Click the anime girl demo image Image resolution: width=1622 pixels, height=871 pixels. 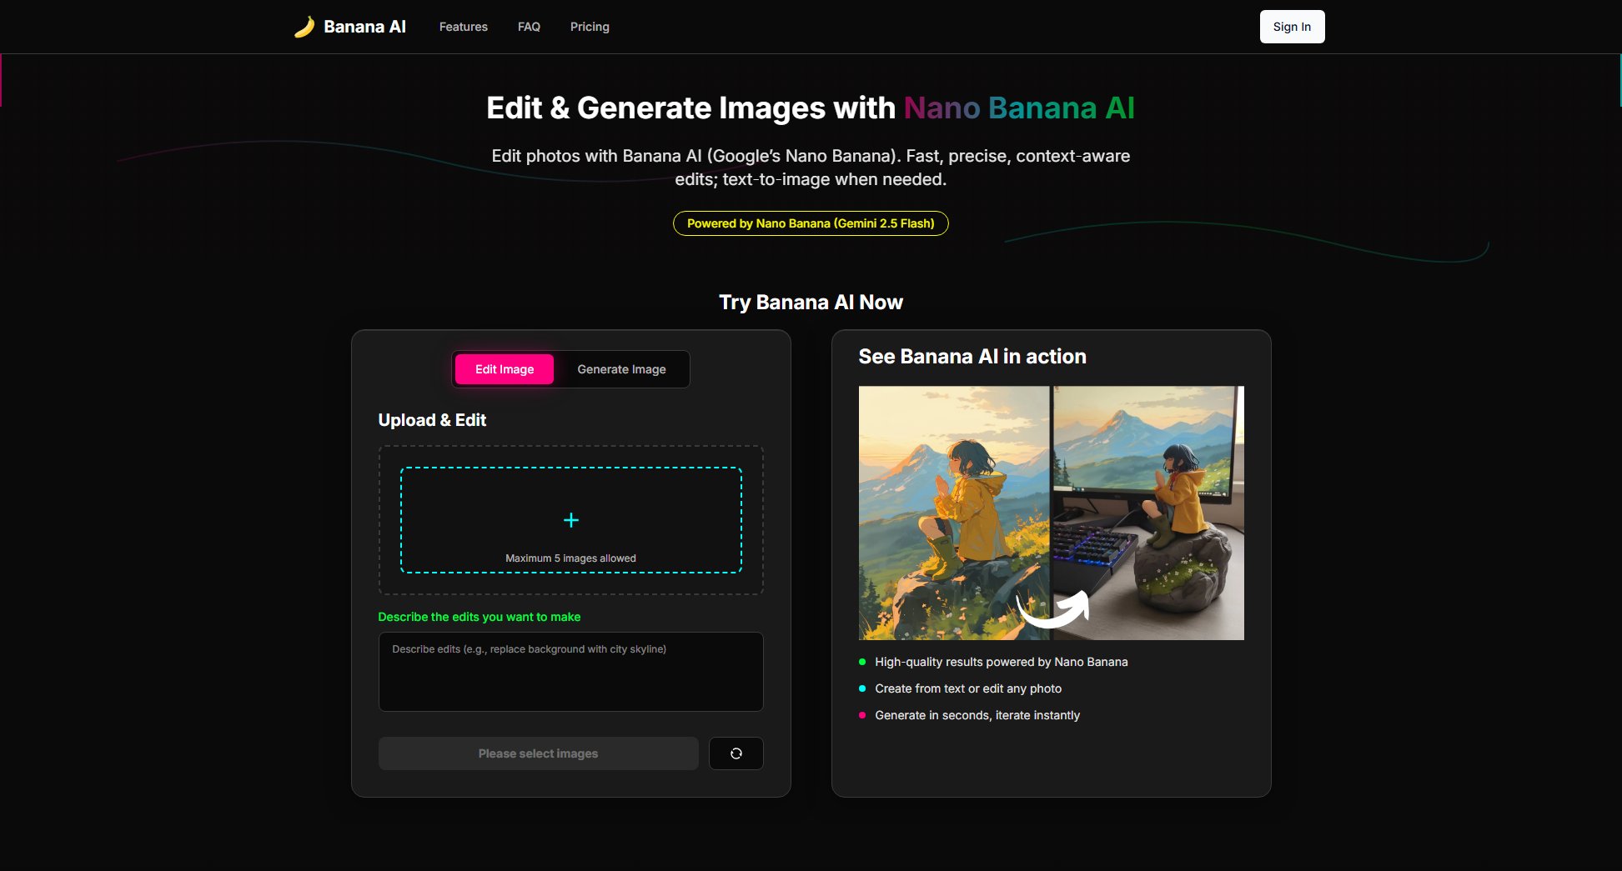point(1051,513)
